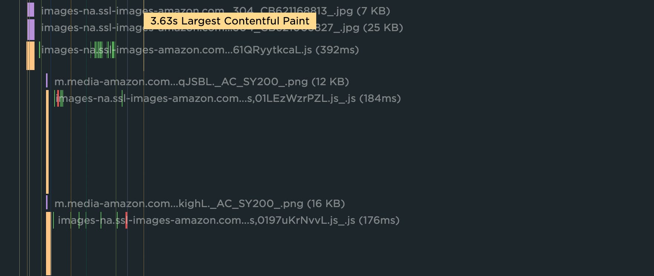The height and width of the screenshot is (276, 654).
Task: Open the 0197uKrNvvL.js_.js request entry
Action: [229, 220]
